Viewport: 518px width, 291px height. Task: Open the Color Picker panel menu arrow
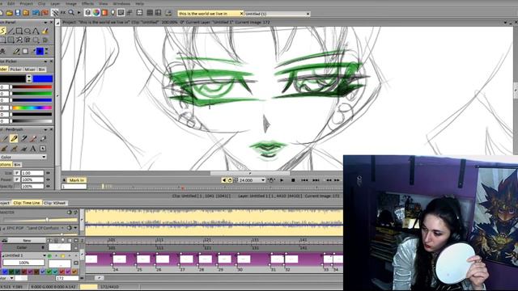tap(45, 61)
